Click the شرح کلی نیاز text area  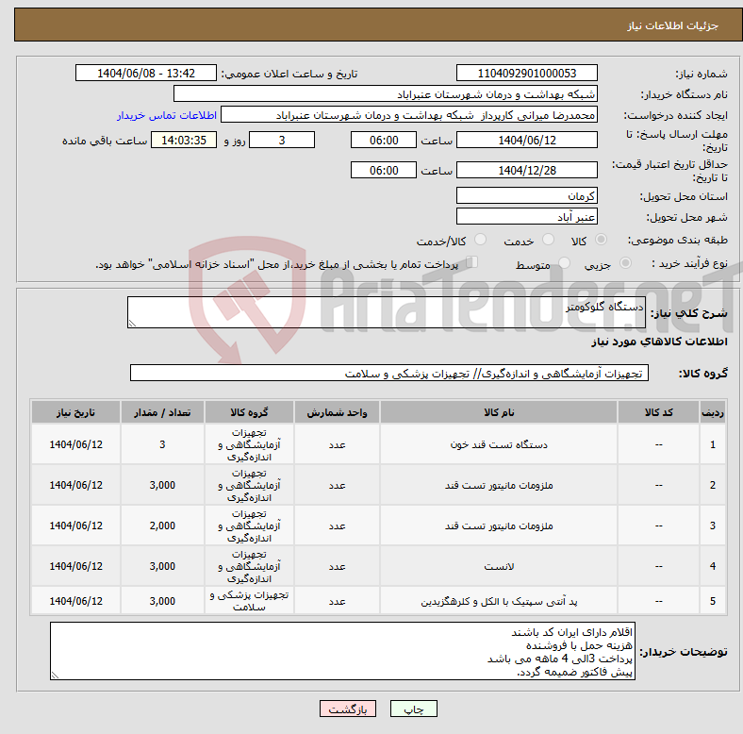click(x=387, y=312)
